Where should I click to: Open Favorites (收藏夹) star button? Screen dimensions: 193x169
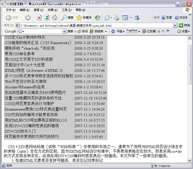(x=84, y=18)
